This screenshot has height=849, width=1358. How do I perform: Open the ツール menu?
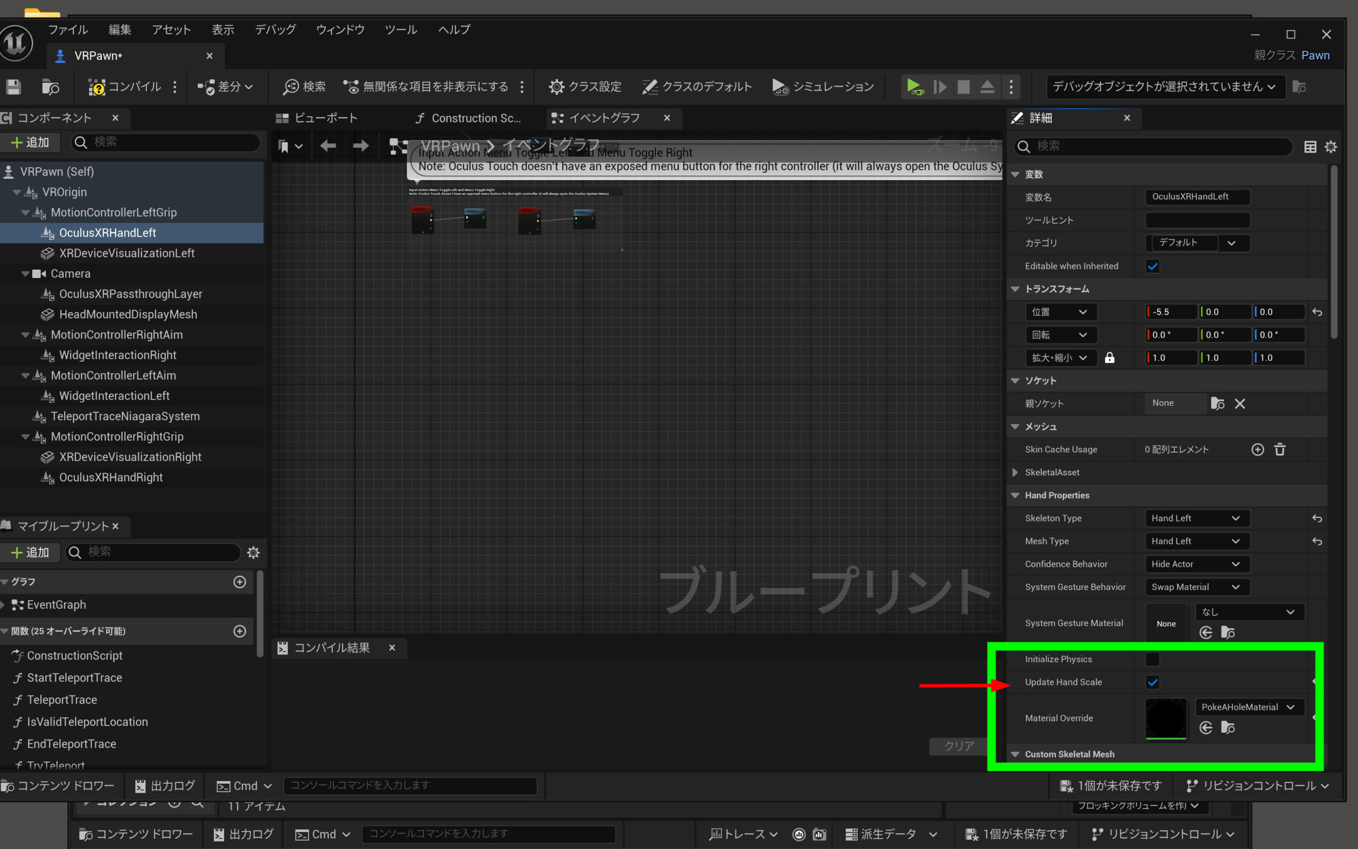pyautogui.click(x=401, y=30)
